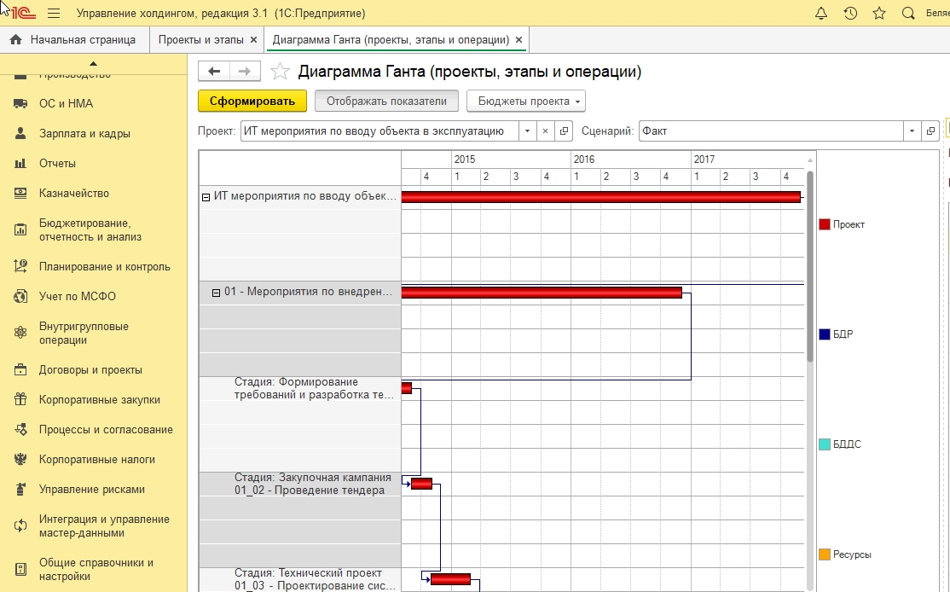950x592 pixels.
Task: Open Проект field dropdown arrow
Action: point(527,131)
